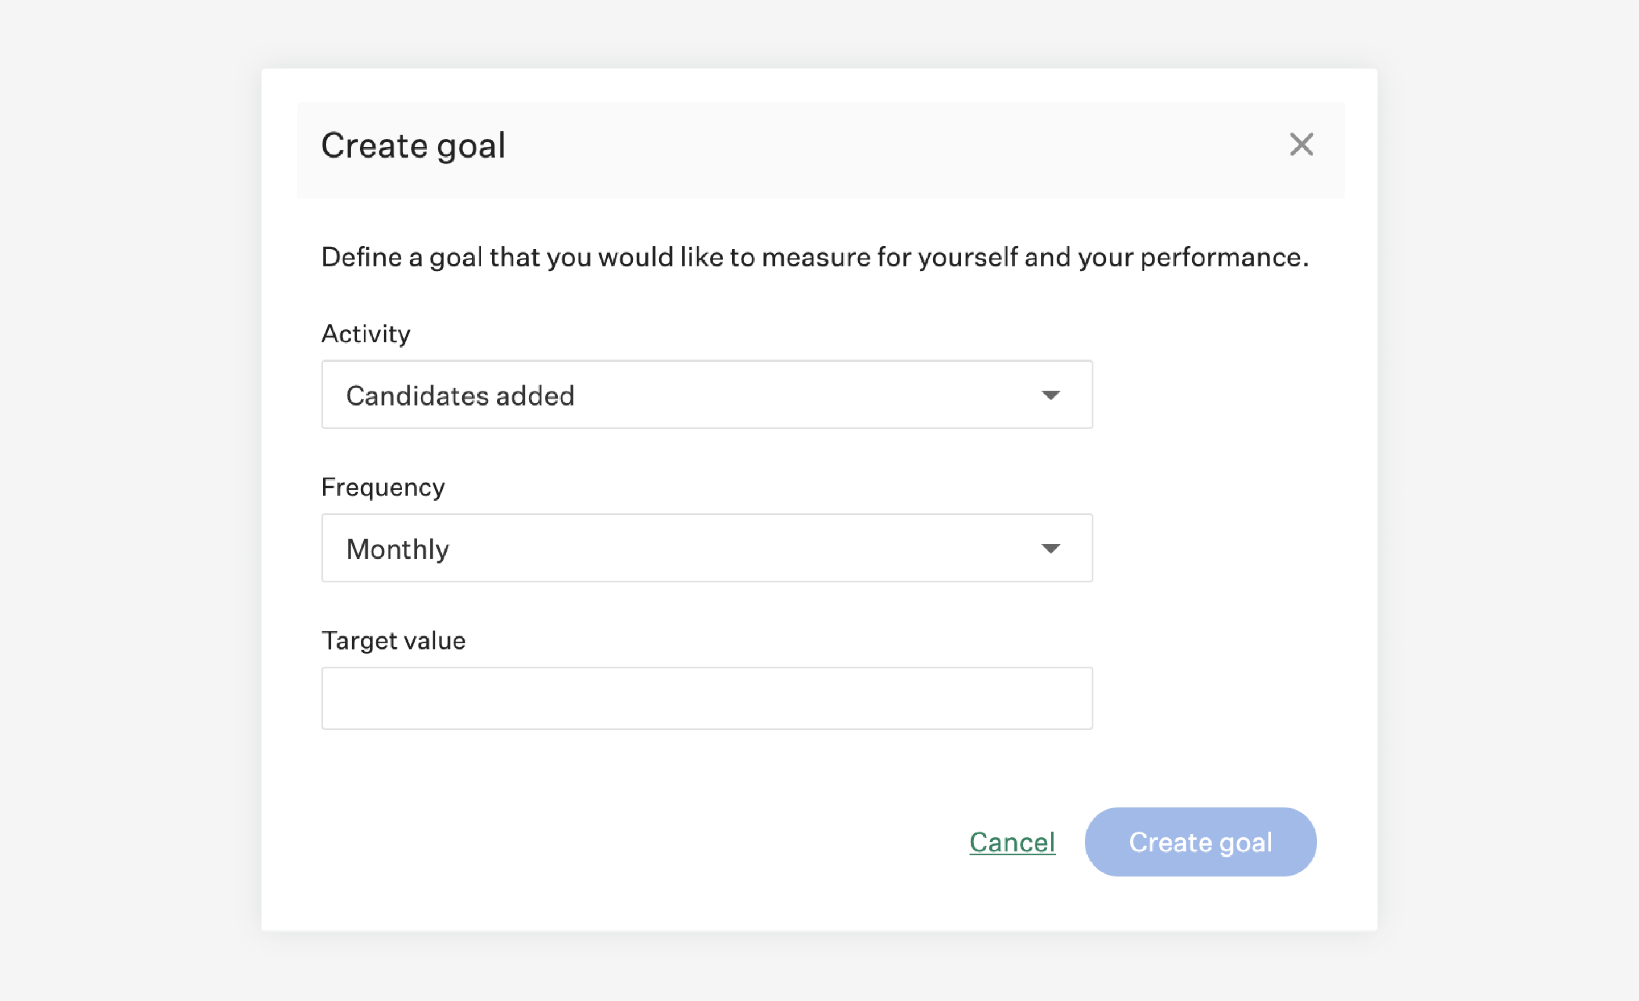Dismiss the dialog via Cancel
Image resolution: width=1639 pixels, height=1001 pixels.
pos(1012,842)
